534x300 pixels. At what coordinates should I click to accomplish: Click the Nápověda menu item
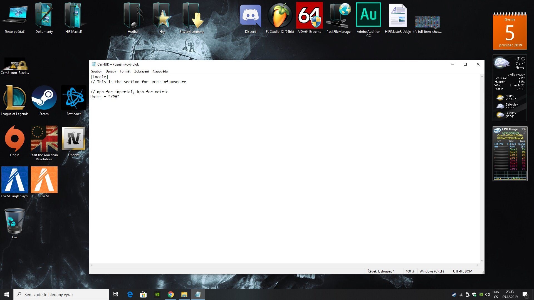[160, 71]
